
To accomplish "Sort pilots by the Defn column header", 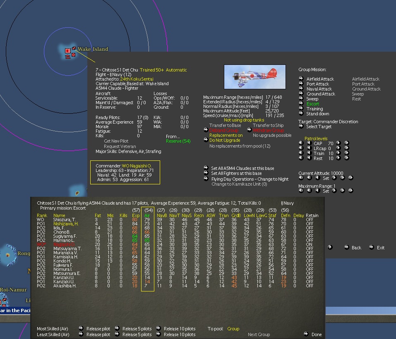I will (286, 215).
